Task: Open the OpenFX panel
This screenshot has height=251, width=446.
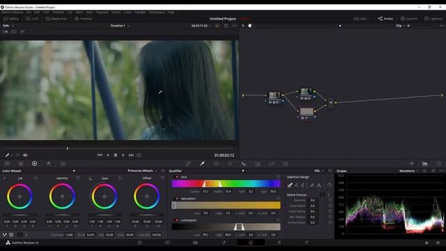Action: click(409, 19)
